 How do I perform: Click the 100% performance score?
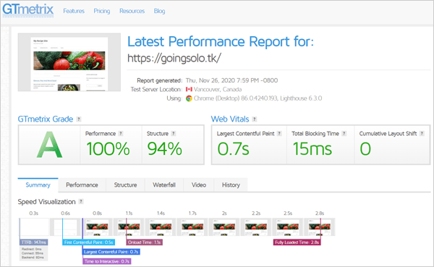108,149
